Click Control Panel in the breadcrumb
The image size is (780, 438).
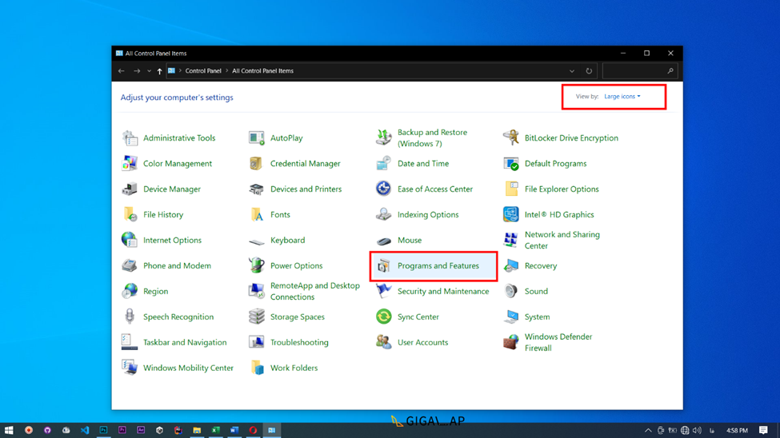tap(203, 71)
